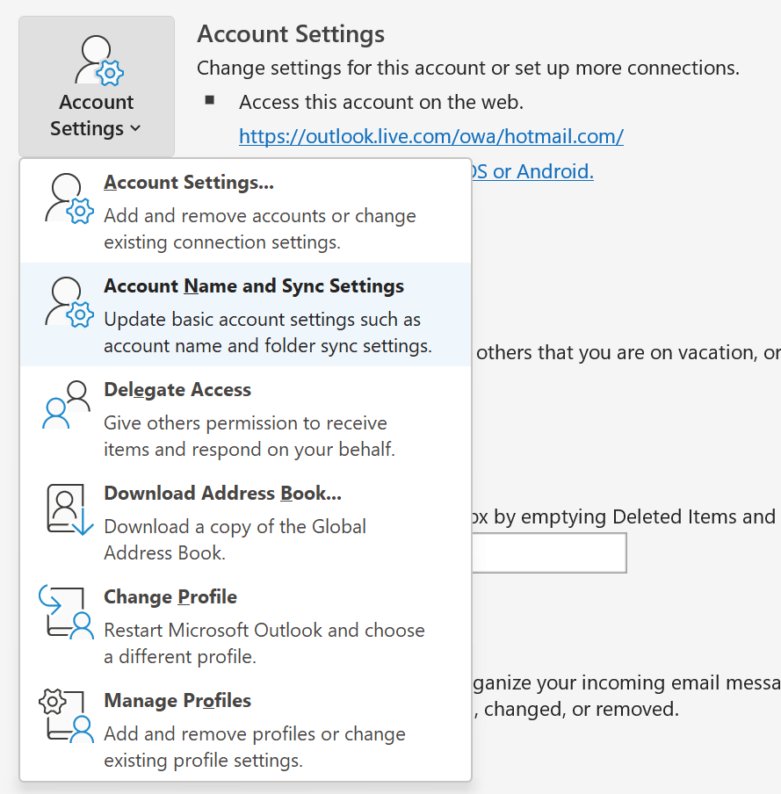Choose Account Settings... menu entry

tap(246, 211)
